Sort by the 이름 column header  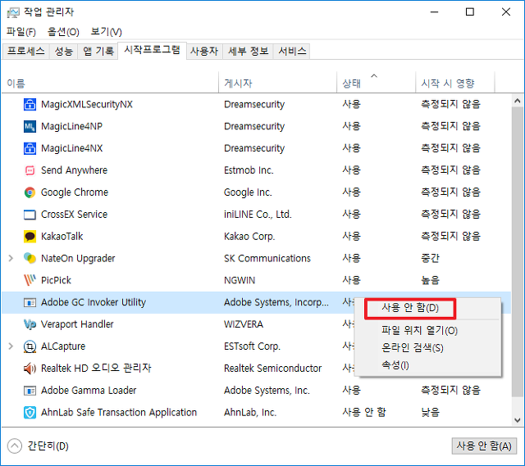pos(111,83)
